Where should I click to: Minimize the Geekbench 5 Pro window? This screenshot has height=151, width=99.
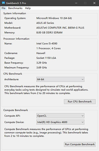click(76, 3)
